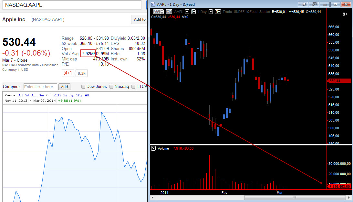Click the detach window icon in title bar
353x202 pixels.
coord(314,4)
